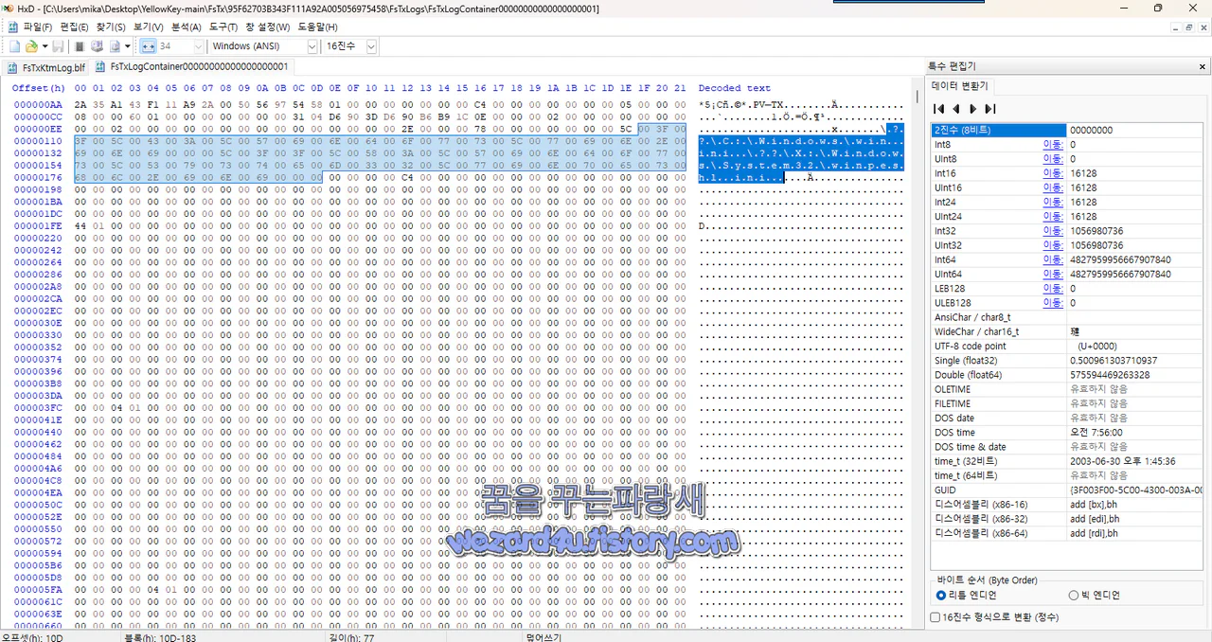Click the 이동 link for UInt8

tap(1052, 159)
